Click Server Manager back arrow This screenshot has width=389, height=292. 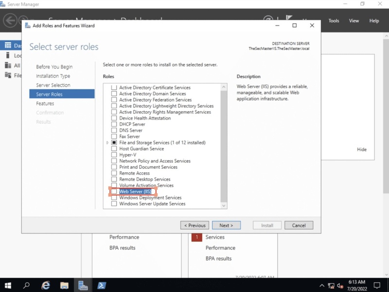[x=10, y=20]
